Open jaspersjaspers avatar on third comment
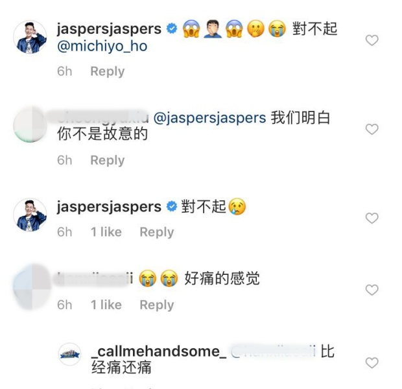Screen dimensions: 402x389 click(30, 215)
